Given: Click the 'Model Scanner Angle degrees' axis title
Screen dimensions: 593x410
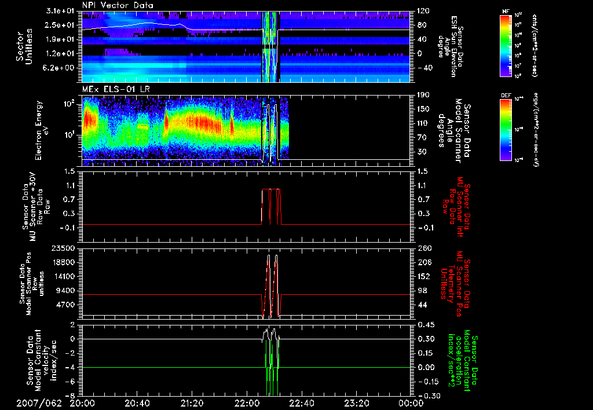Looking at the screenshot, I should [x=454, y=131].
